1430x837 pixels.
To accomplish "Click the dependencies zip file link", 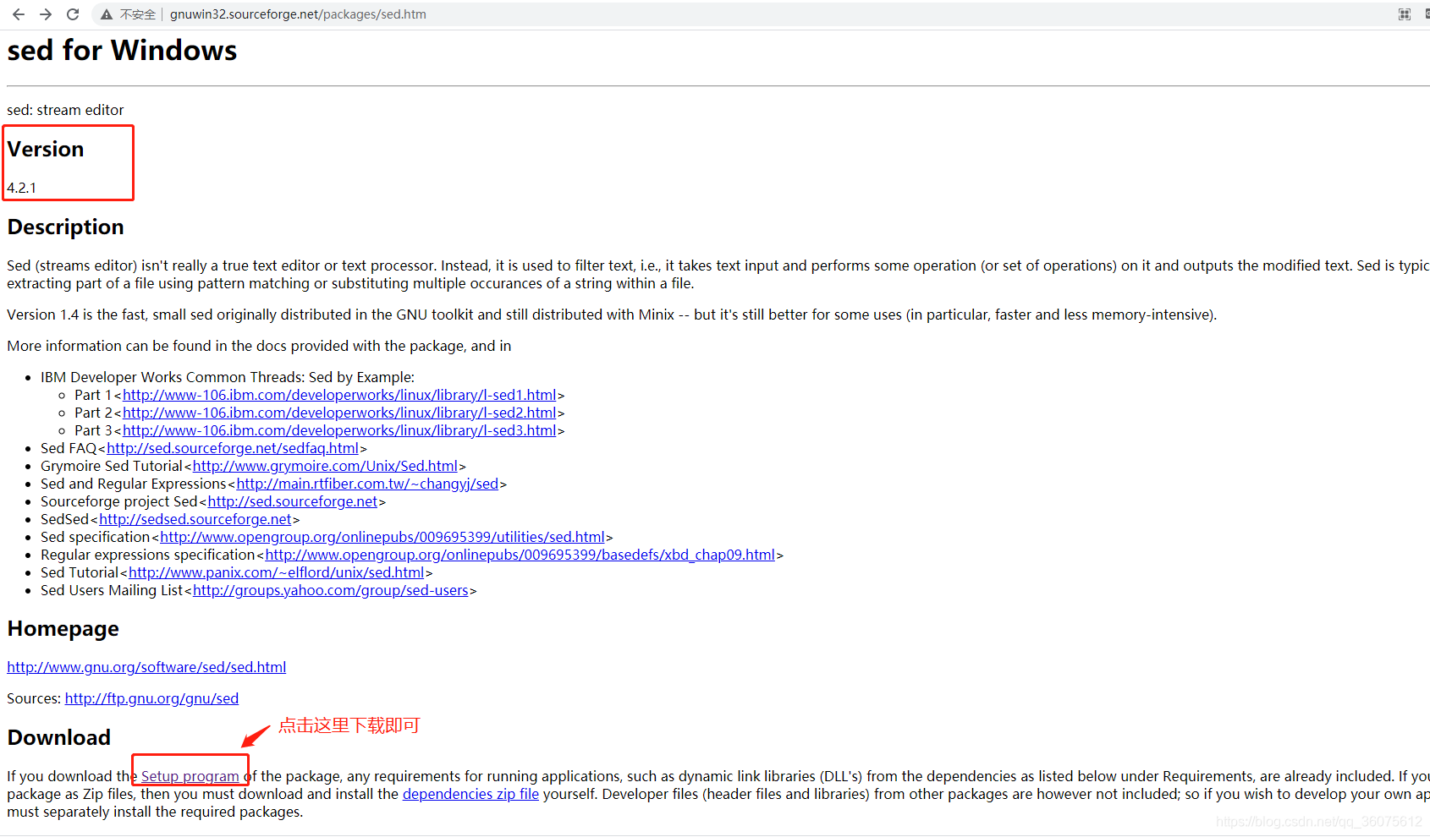I will pos(470,794).
